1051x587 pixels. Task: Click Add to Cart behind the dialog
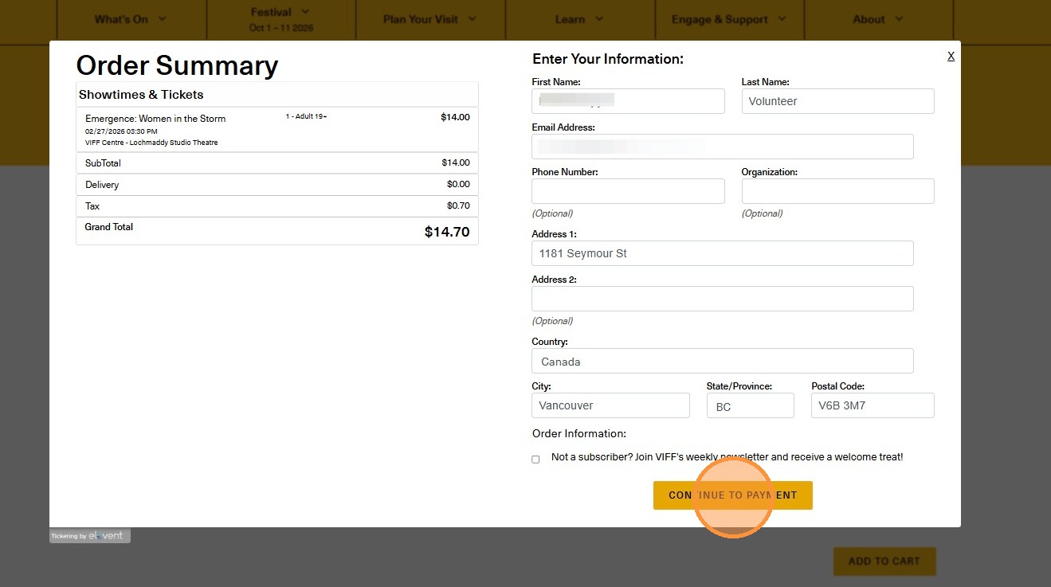[x=884, y=561]
